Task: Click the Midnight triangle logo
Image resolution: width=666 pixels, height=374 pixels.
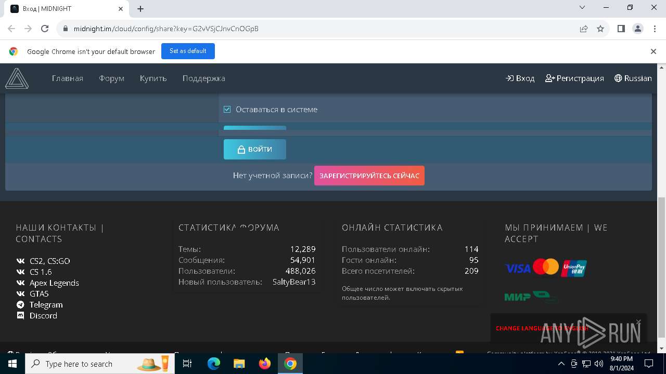Action: tap(17, 78)
